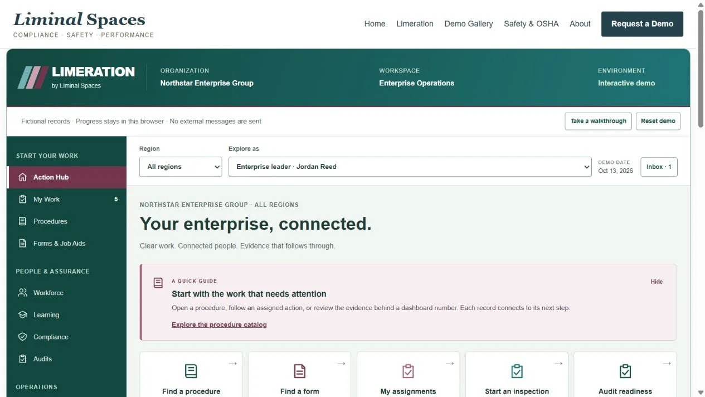Click Audit readiness card title
705x397 pixels.
coord(625,391)
